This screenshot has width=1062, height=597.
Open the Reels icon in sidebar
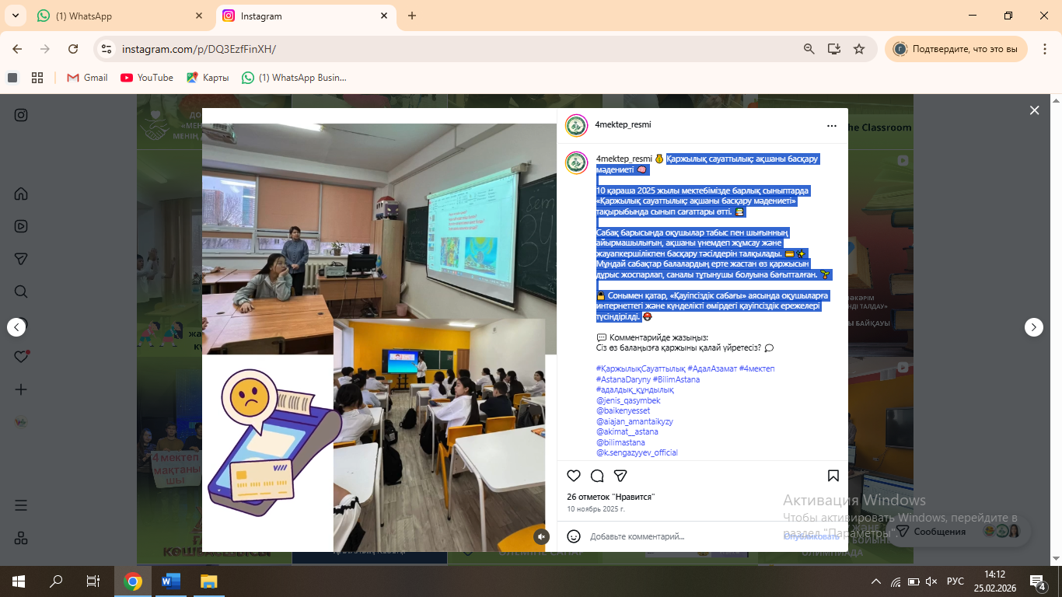coord(21,226)
